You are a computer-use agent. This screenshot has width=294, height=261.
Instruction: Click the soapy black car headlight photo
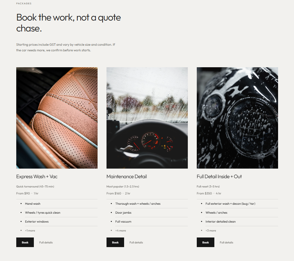(x=237, y=118)
